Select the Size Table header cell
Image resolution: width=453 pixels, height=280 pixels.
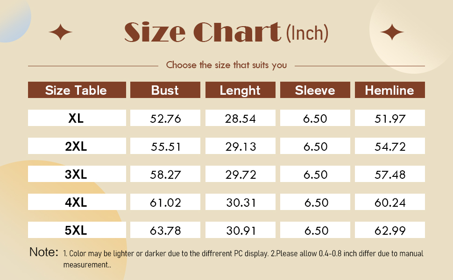77,90
